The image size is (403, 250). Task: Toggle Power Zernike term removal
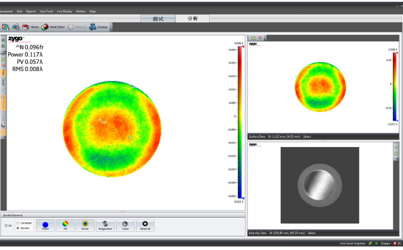(85, 225)
